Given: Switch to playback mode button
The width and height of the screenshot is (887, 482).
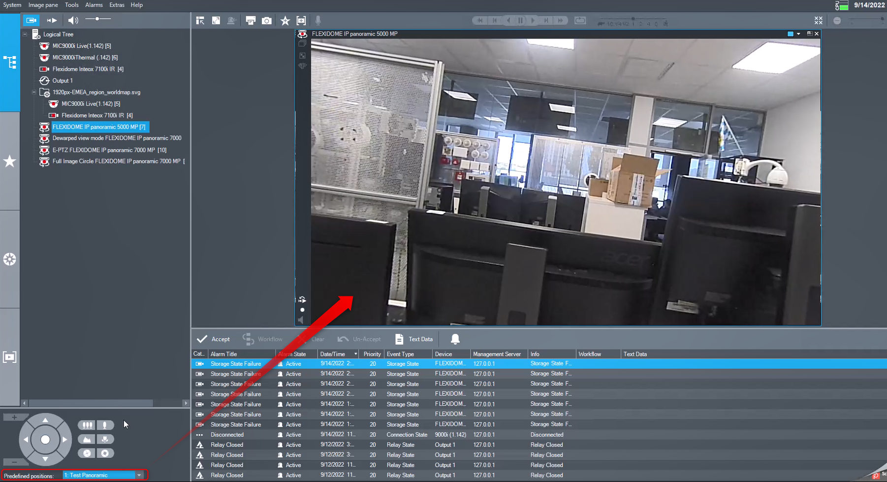Looking at the screenshot, I should pyautogui.click(x=52, y=20).
